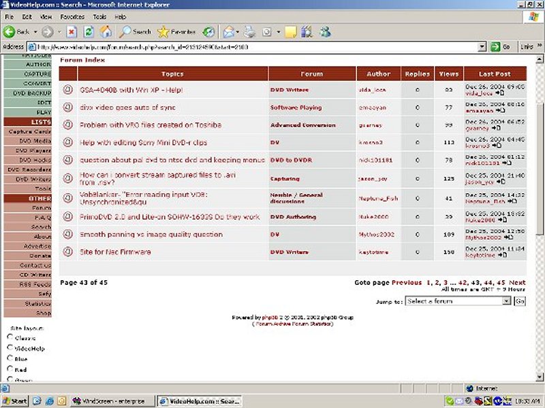Go to Previous page link
This screenshot has height=408, width=545.
[x=406, y=282]
